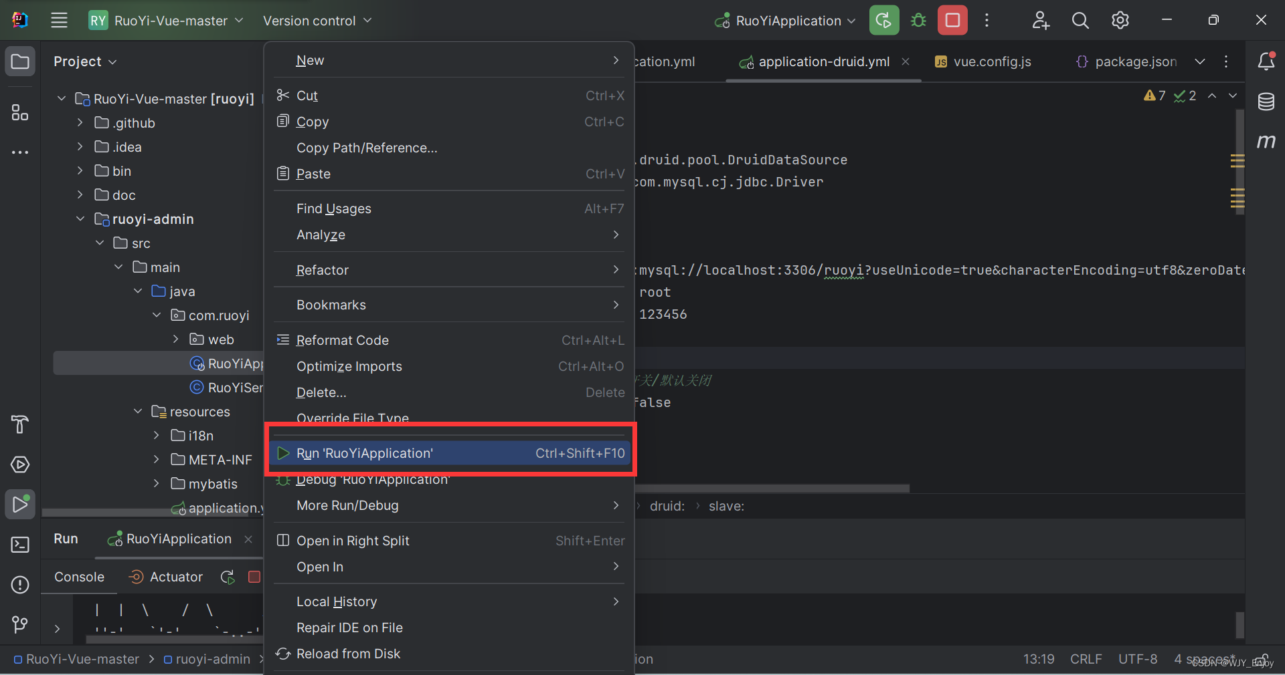Stop the running application with red square
The height and width of the screenshot is (675, 1285).
pyautogui.click(x=952, y=20)
